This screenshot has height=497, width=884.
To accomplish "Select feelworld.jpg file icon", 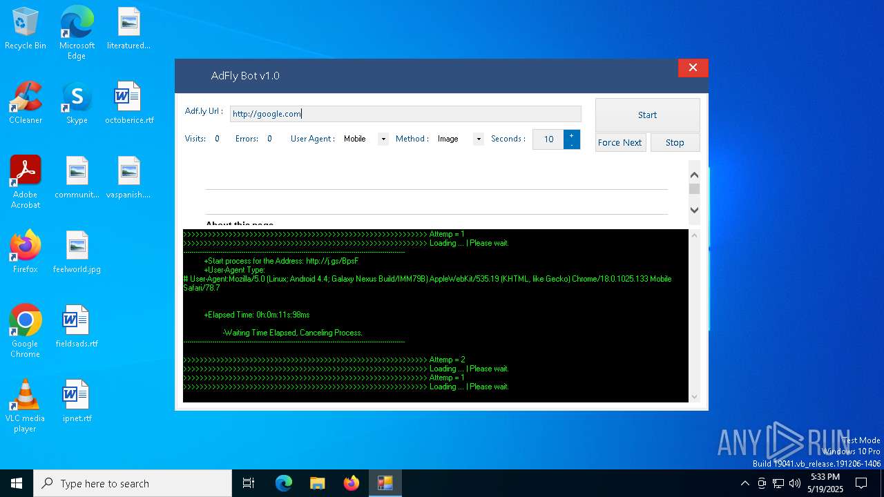I will [x=77, y=252].
